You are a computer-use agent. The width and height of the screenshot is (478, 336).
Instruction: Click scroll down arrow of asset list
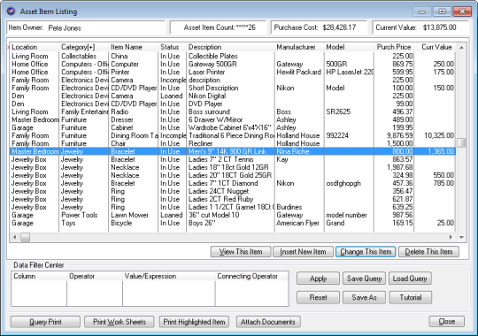tap(461, 237)
